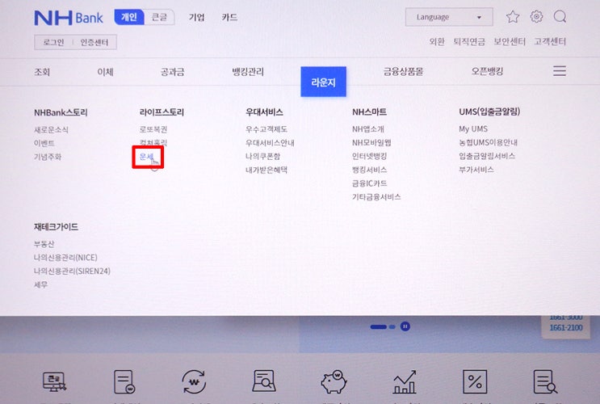Open the 외환 link

coord(437,41)
